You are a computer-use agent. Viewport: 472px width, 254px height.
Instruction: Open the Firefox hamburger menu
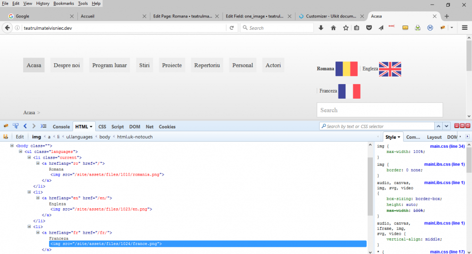pyautogui.click(x=464, y=28)
